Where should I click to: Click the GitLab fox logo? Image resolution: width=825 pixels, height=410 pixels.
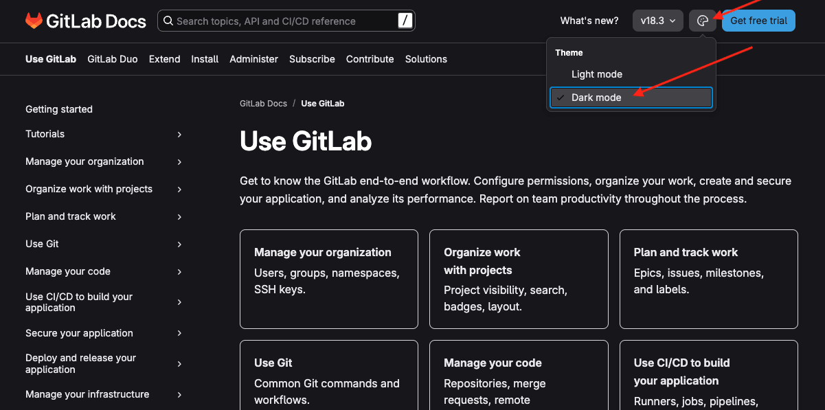pos(34,21)
